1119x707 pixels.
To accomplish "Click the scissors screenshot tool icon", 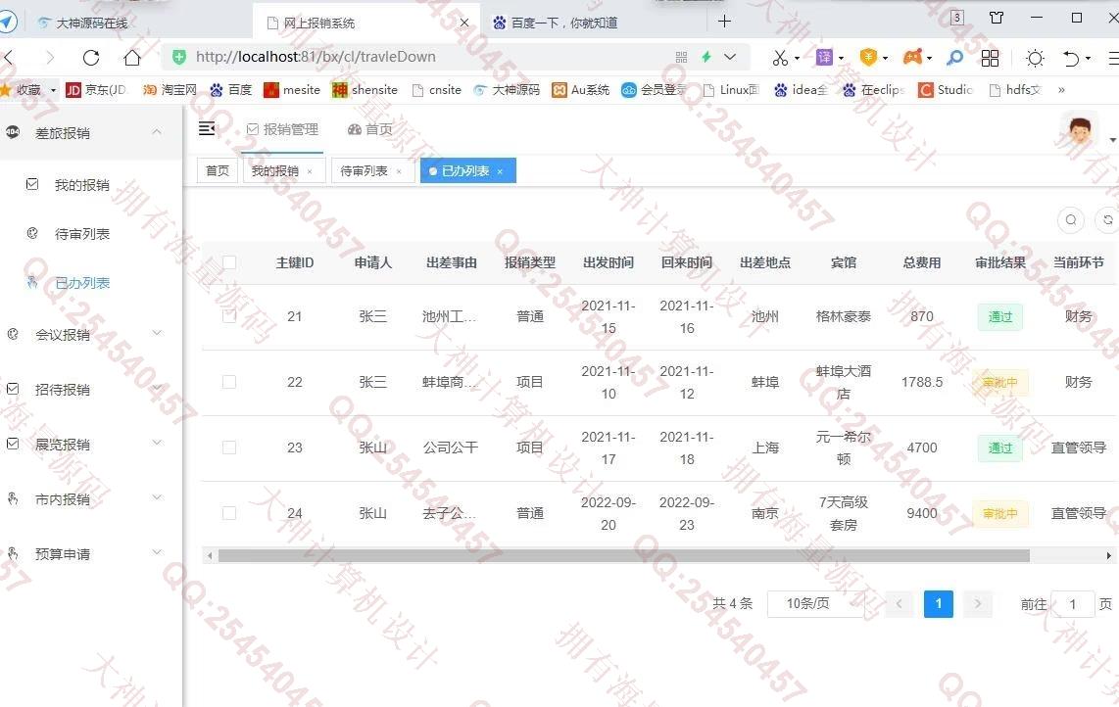I will 780,57.
